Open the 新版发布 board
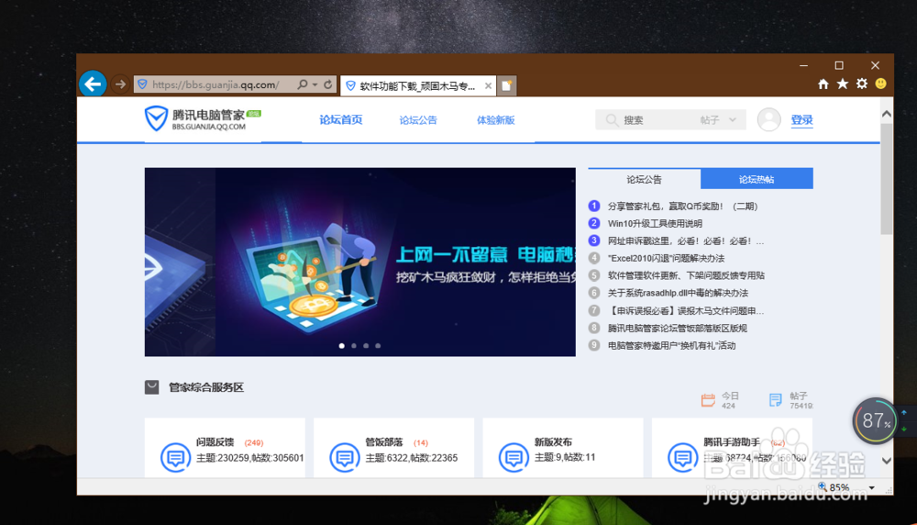Image resolution: width=917 pixels, height=525 pixels. point(553,442)
